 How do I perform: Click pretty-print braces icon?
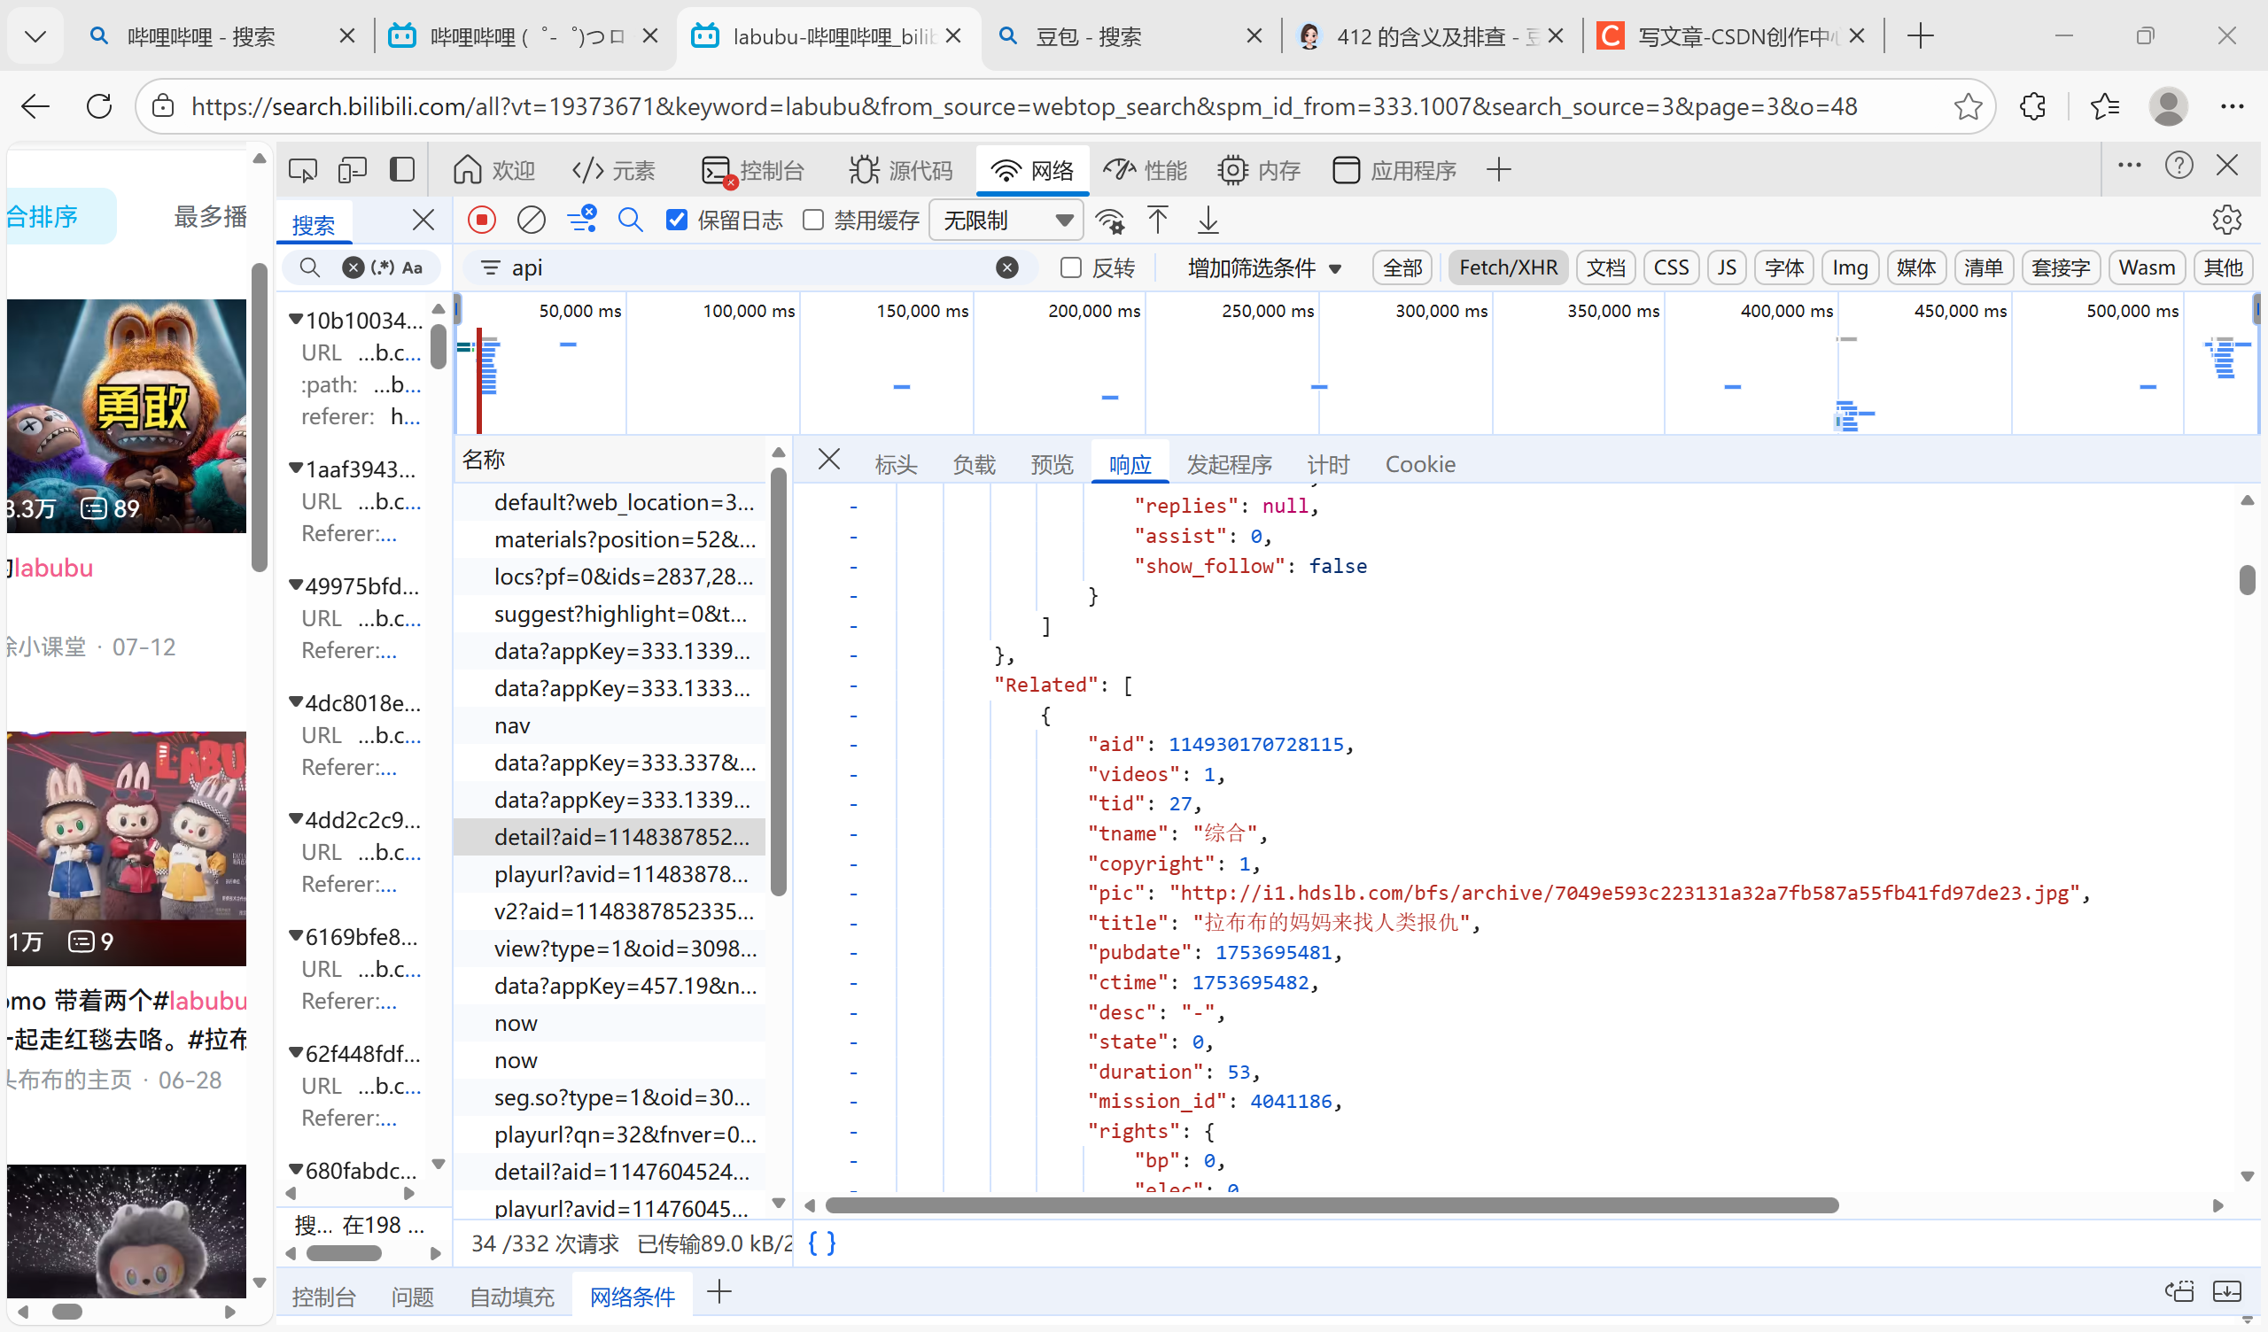tap(821, 1243)
